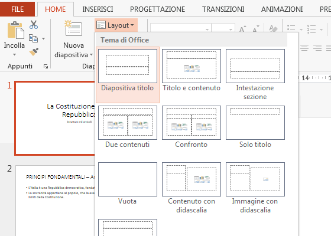The width and height of the screenshot is (331, 236).
Task: Click the clear formatting eraser icon
Action: pyautogui.click(x=273, y=29)
